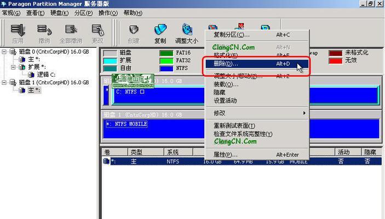The height and width of the screenshot is (219, 385).
Task: Click the Free (自由) teal legend swatch
Action: tap(110, 68)
